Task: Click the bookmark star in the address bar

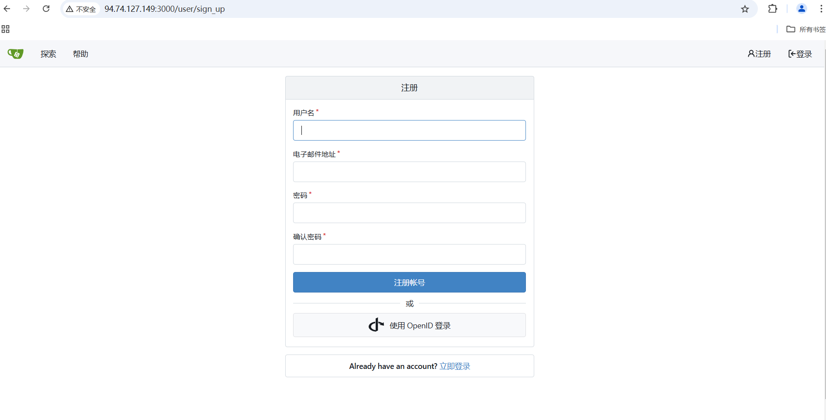Action: 745,9
